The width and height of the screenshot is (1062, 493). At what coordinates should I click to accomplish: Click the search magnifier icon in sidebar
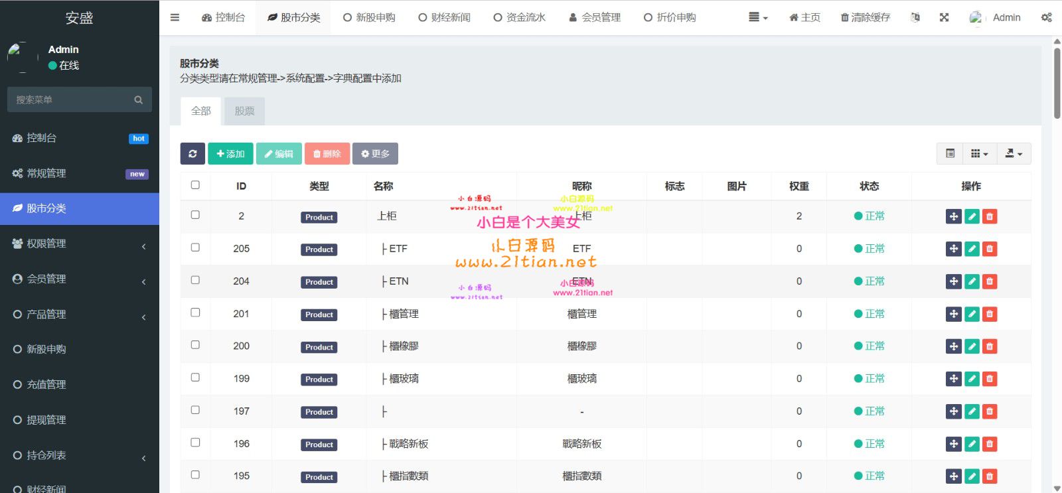(138, 100)
